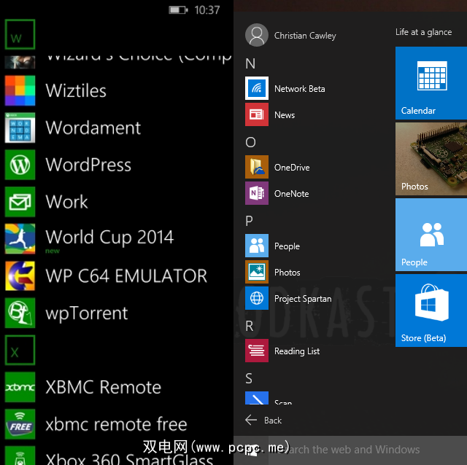
Task: Click Christian Cawley's user avatar
Action: 257,35
